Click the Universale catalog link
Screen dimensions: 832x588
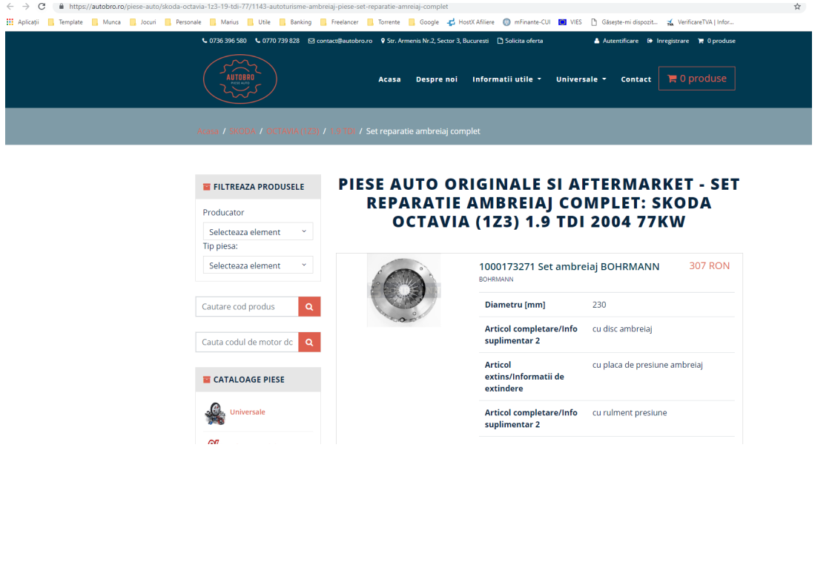(247, 412)
